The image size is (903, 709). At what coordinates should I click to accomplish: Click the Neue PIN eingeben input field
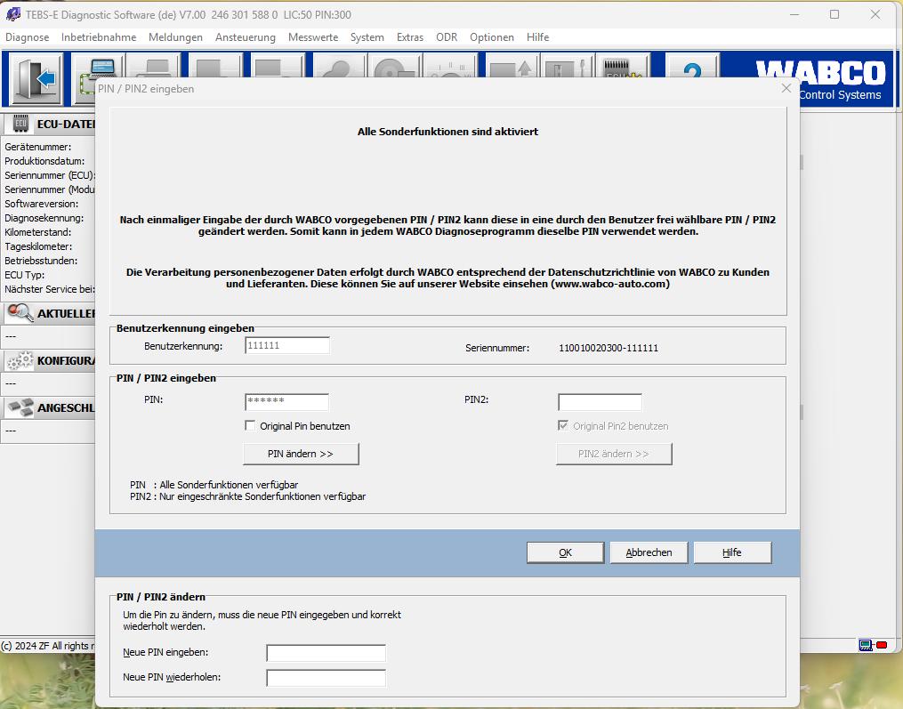coord(326,652)
